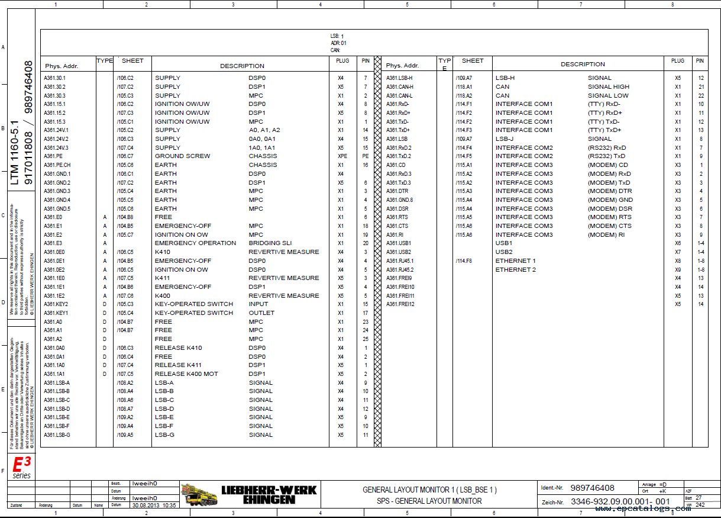Click the (TTY) TxD+ cell
The image size is (721, 518).
tap(604, 130)
